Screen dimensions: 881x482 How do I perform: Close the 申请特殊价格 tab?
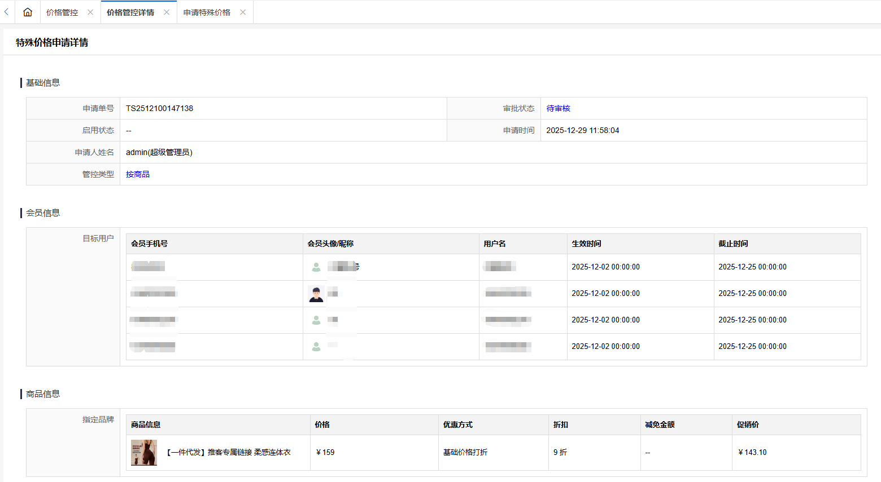tap(243, 12)
